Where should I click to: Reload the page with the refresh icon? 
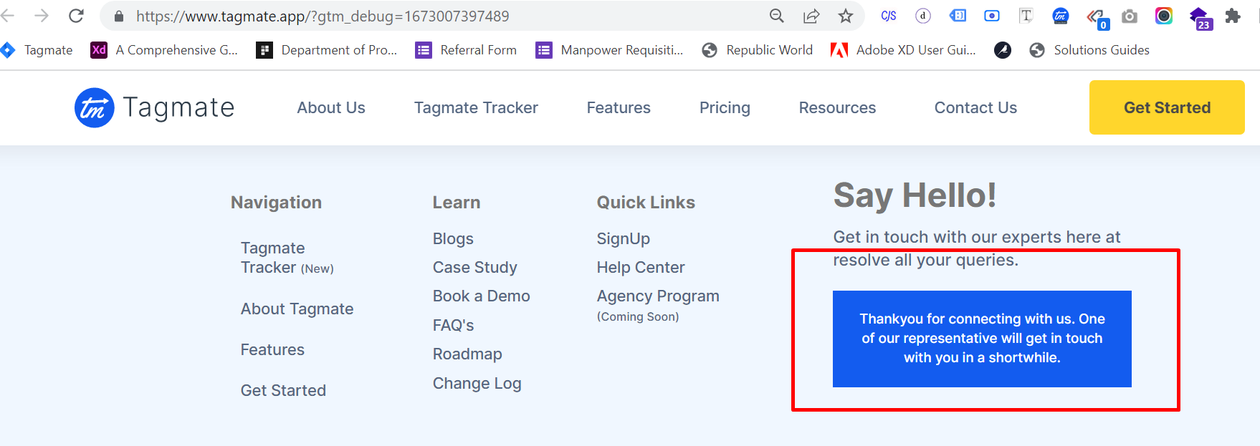click(77, 16)
